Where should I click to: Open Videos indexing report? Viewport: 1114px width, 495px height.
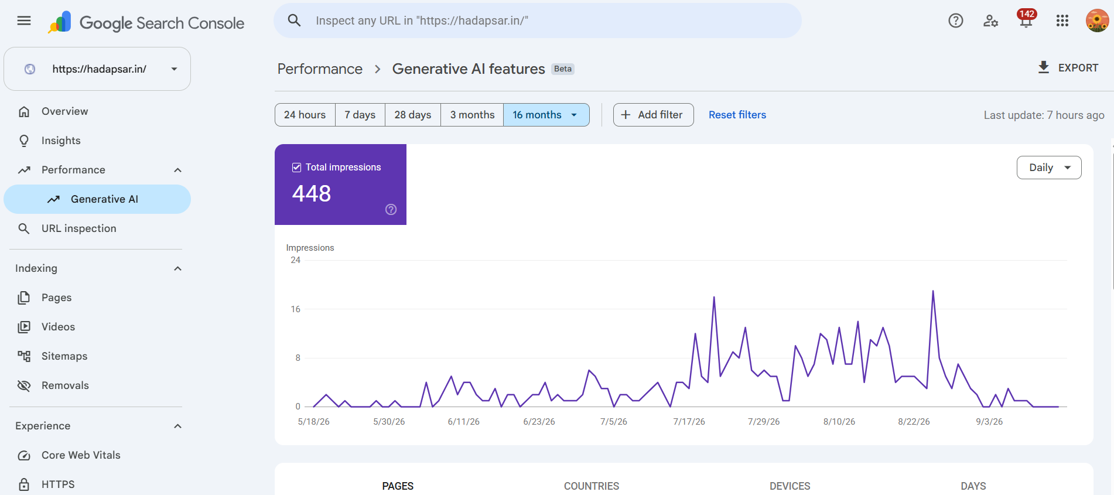[97, 327]
